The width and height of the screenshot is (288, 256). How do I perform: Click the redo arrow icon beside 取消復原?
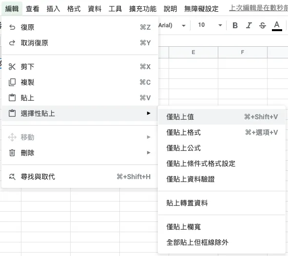tap(12, 43)
